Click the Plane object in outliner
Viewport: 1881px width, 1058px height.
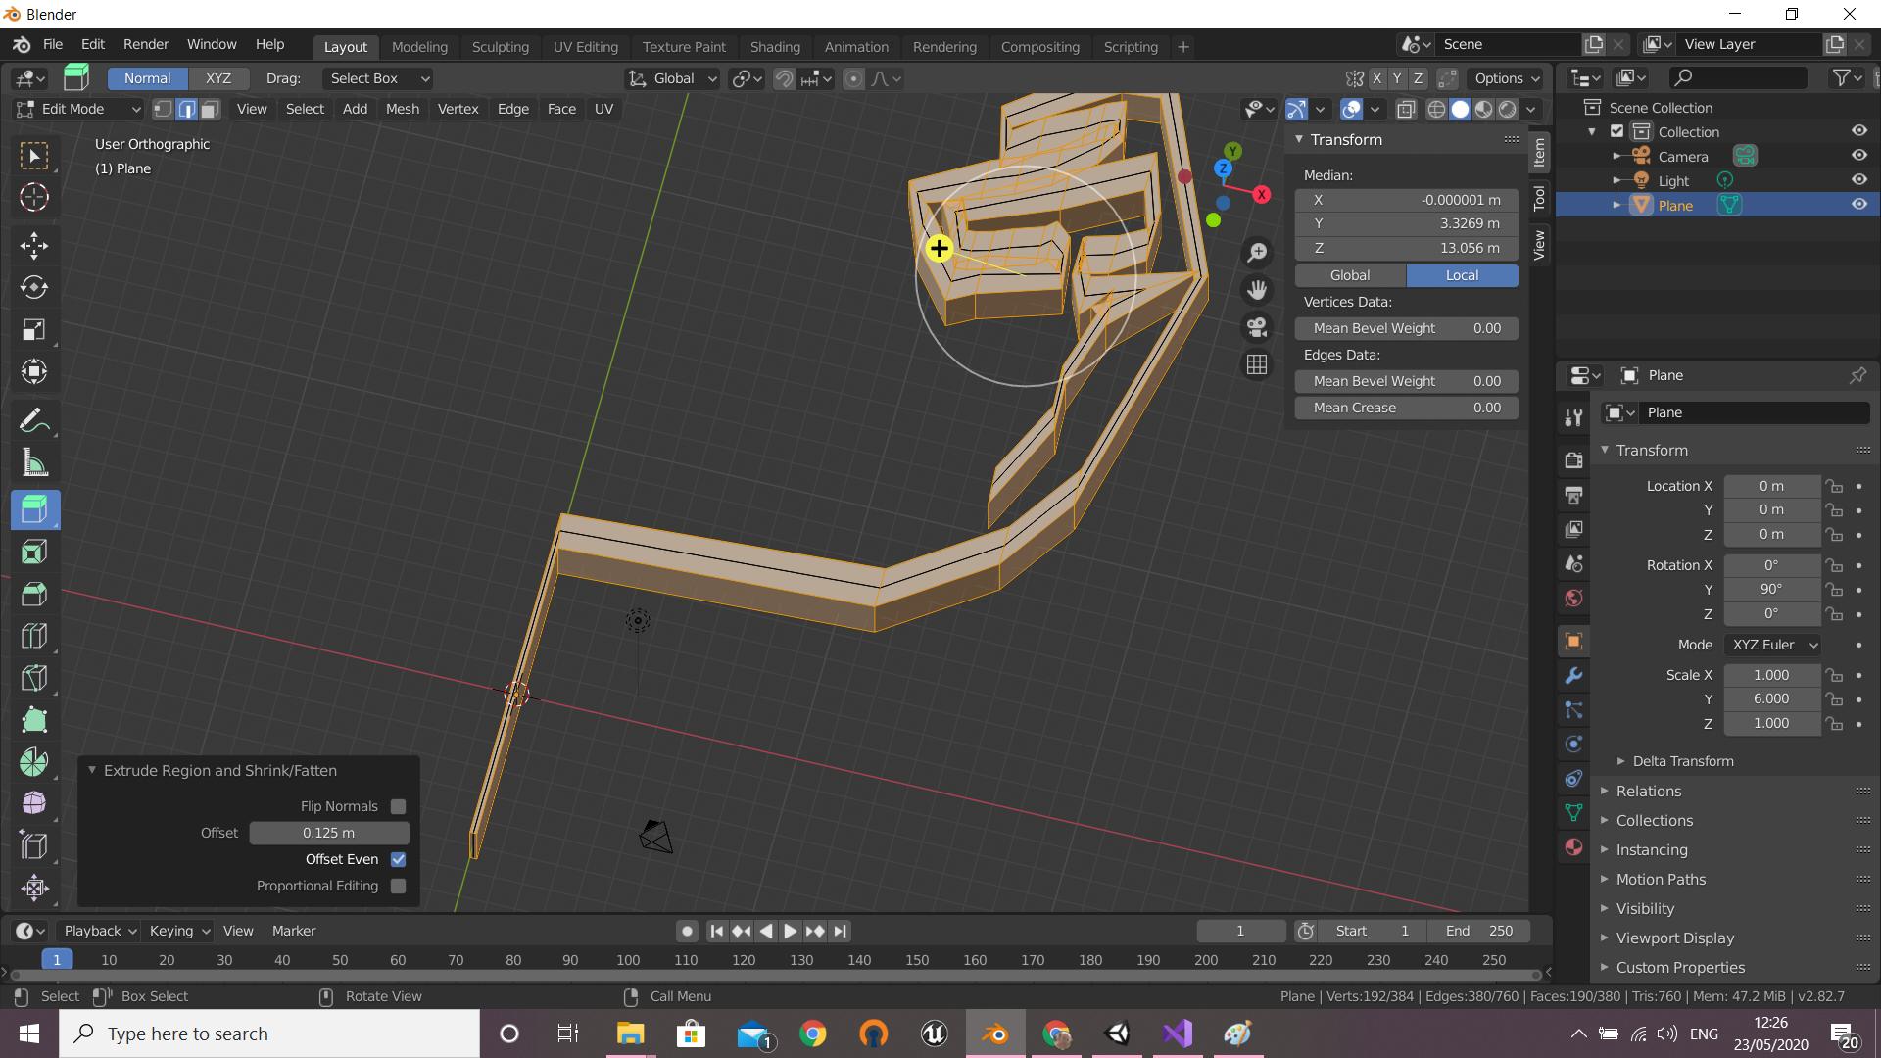(x=1673, y=206)
